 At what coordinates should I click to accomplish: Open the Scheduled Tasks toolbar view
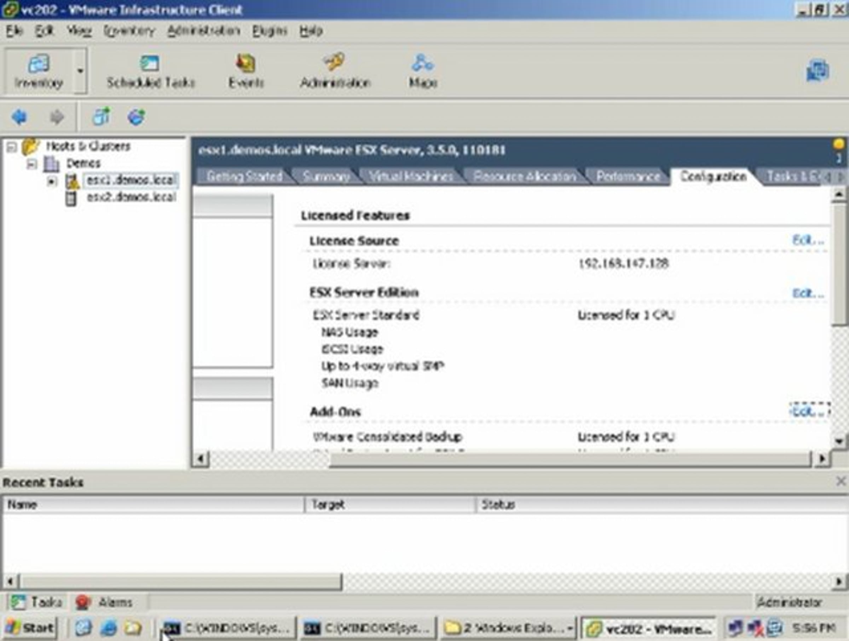150,71
